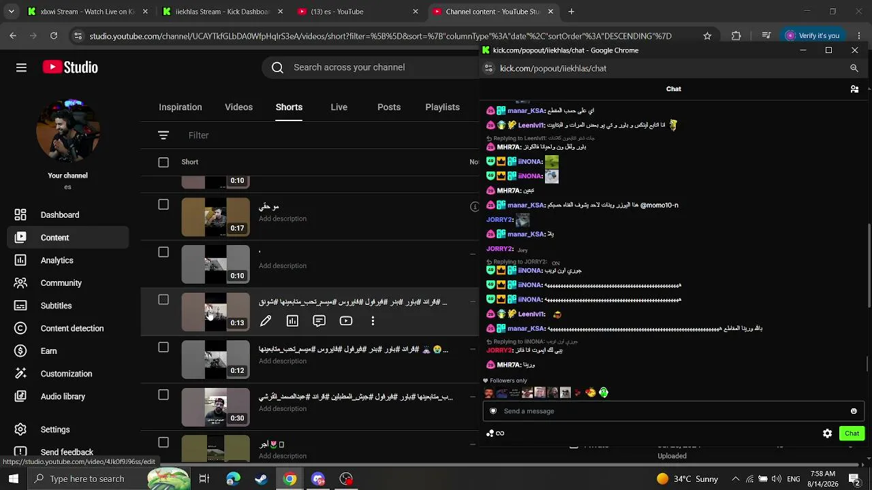This screenshot has width=872, height=490.
Task: Open the Kick chat settings gear
Action: point(827,434)
